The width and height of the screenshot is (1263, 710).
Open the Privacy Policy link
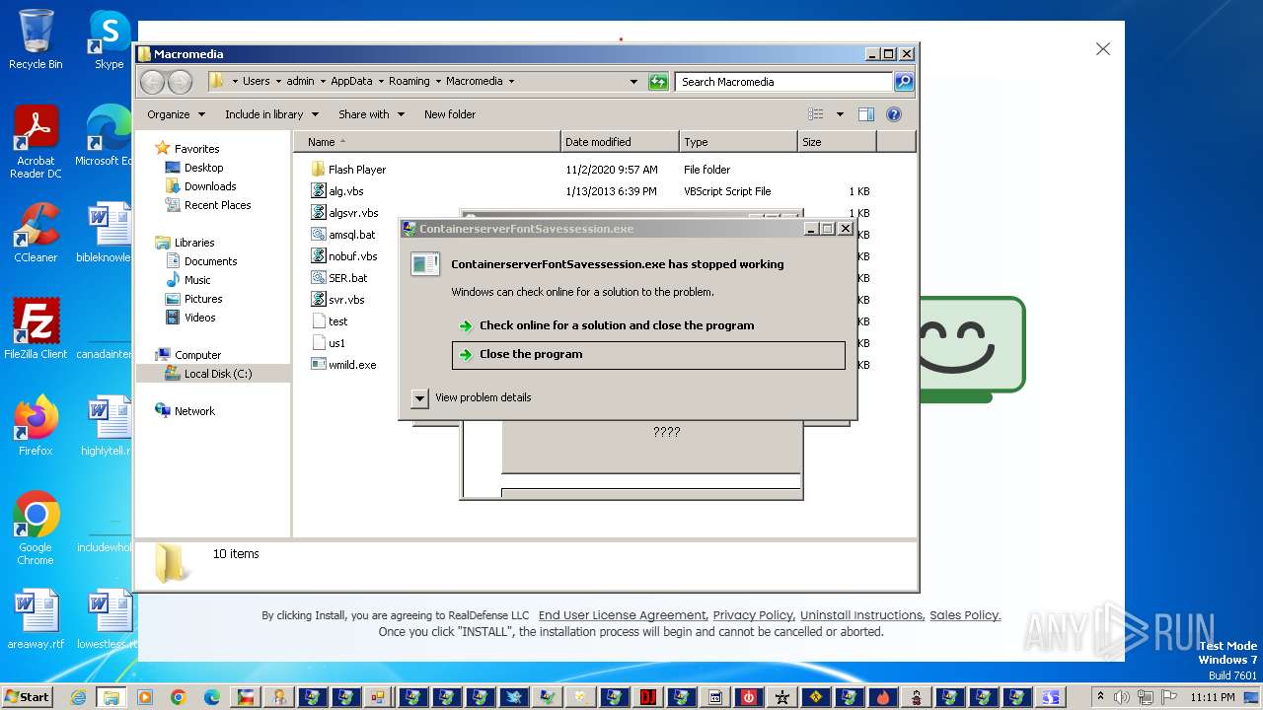click(753, 615)
